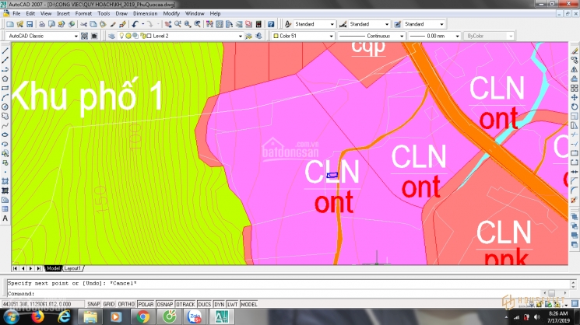Select the Circle draw tool

coord(5,107)
